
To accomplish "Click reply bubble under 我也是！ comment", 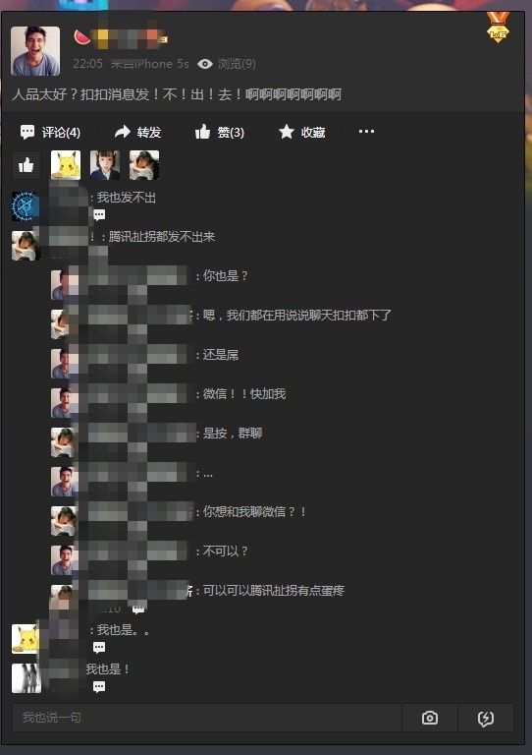I will pyautogui.click(x=99, y=686).
